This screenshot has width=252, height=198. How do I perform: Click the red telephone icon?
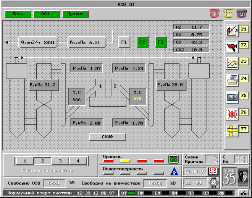coord(213,14)
